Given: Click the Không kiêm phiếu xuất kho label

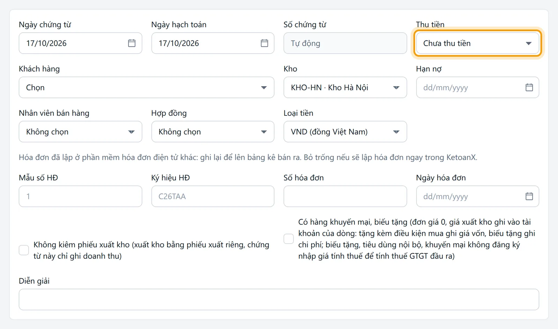Looking at the screenshot, I should (151, 250).
